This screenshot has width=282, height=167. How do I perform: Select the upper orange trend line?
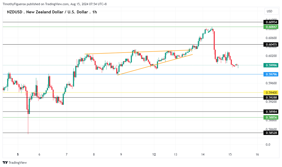(139, 52)
